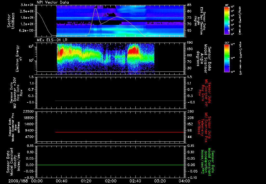The width and height of the screenshot is (266, 184).
Task: Click the white Sun Elevation curve peak
Action: (x=96, y=8)
